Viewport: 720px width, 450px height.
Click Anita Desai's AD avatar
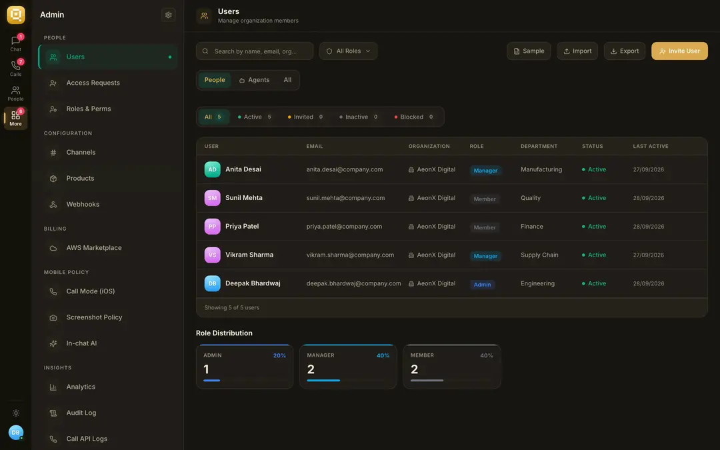tap(212, 169)
